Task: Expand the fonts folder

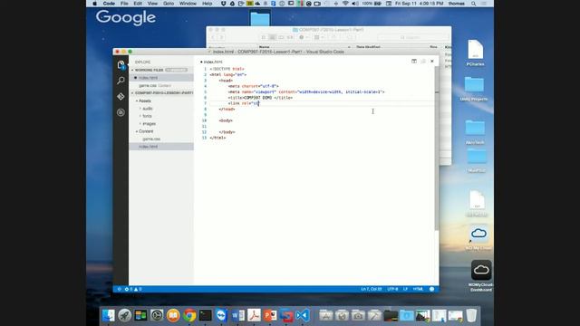Action: click(146, 116)
